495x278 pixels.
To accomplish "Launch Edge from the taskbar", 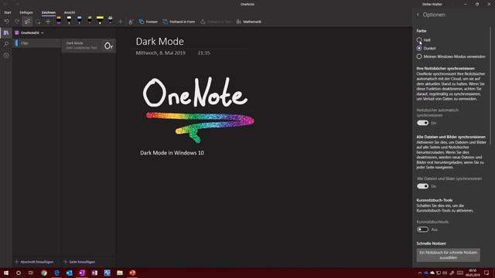I will click(x=56, y=273).
